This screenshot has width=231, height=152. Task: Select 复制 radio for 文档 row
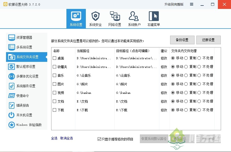coord(186,101)
